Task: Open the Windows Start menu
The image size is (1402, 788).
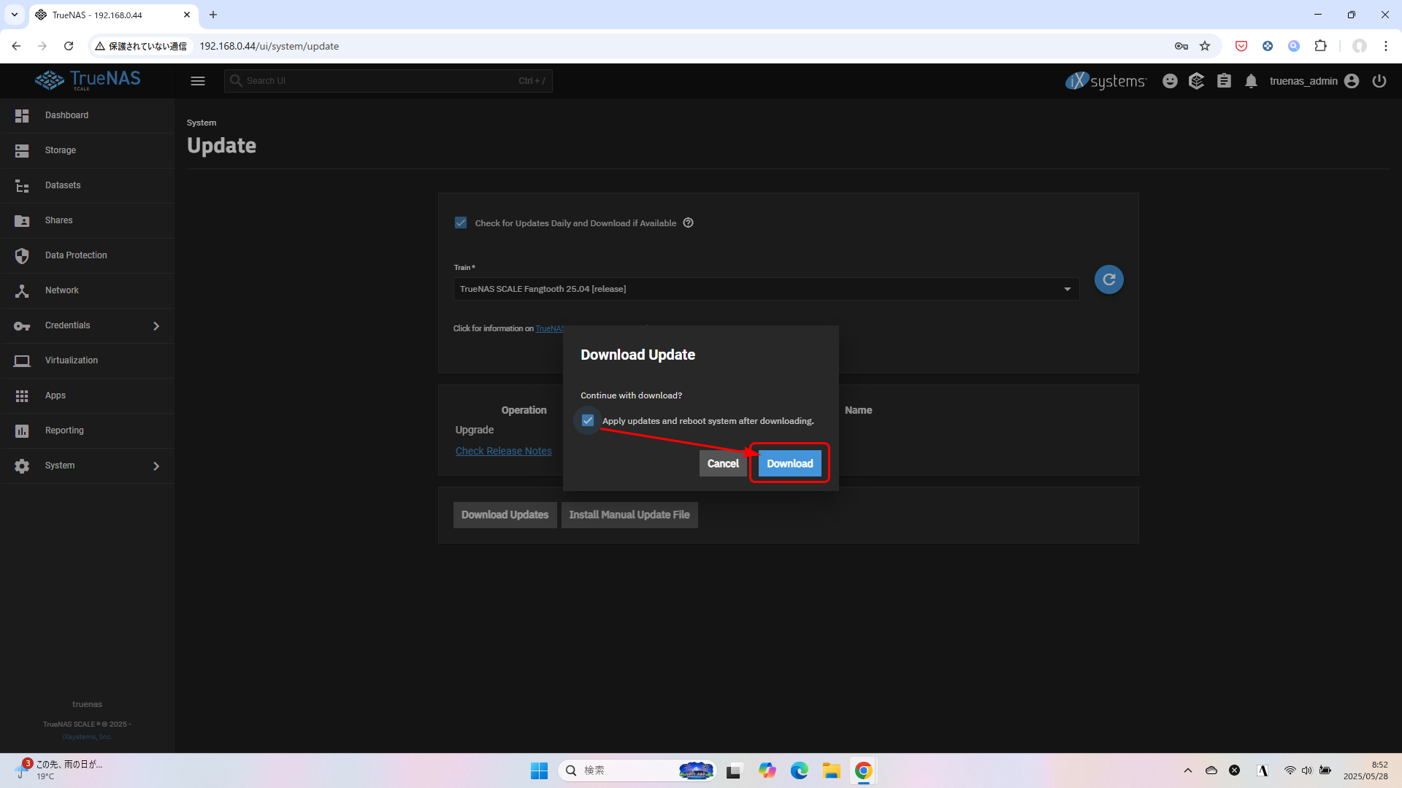Action: coord(539,770)
